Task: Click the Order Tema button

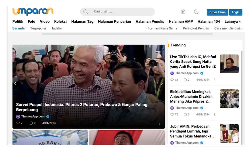Action: tap(217, 12)
